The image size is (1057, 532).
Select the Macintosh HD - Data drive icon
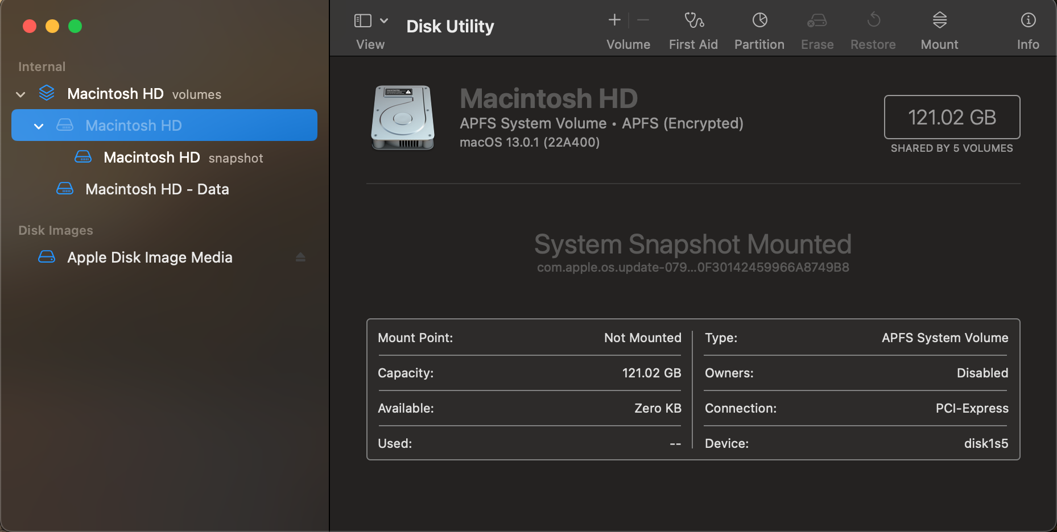(x=65, y=189)
